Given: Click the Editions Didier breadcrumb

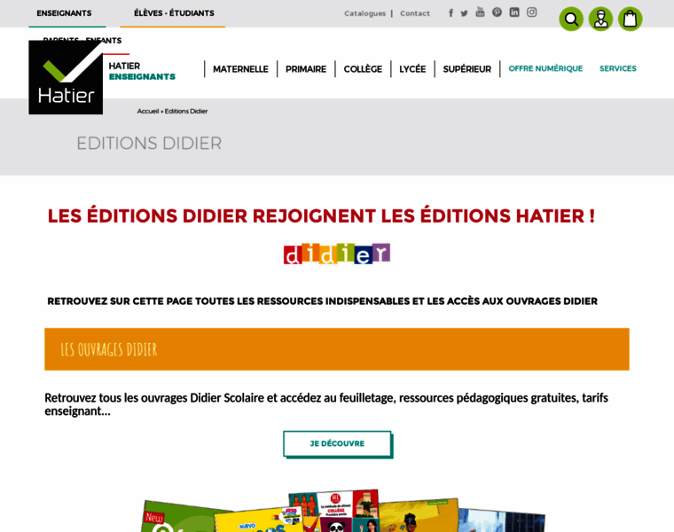Looking at the screenshot, I should coord(186,111).
